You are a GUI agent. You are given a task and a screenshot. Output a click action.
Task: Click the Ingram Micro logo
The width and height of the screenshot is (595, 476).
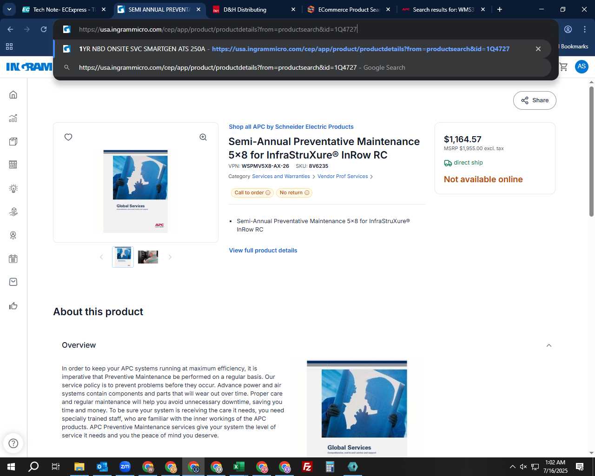coord(29,67)
